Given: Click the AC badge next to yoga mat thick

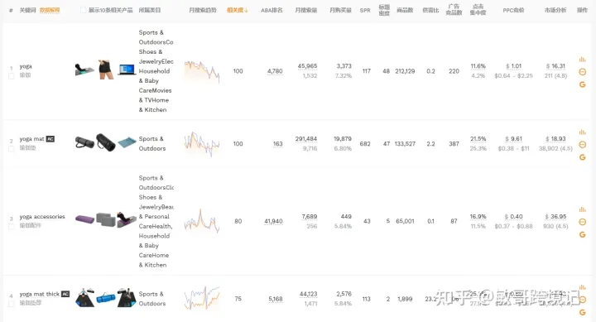Looking at the screenshot, I should [x=65, y=294].
